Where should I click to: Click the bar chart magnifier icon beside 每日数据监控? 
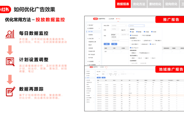coord(10,34)
